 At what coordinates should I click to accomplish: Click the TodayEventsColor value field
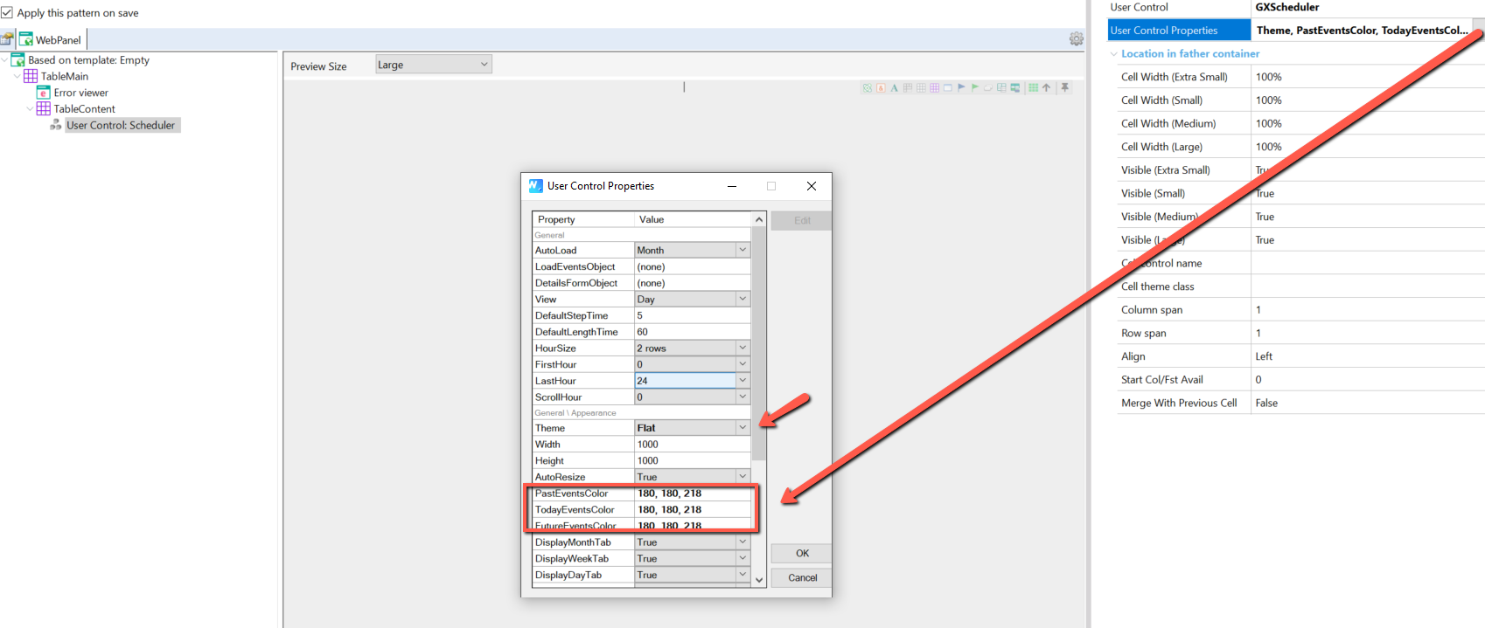[x=692, y=509]
